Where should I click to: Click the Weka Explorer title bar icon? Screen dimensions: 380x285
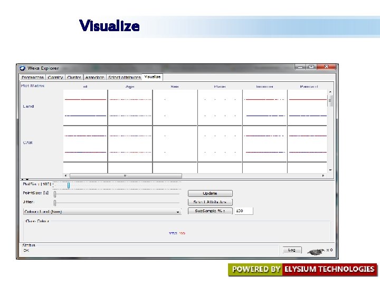[23, 68]
